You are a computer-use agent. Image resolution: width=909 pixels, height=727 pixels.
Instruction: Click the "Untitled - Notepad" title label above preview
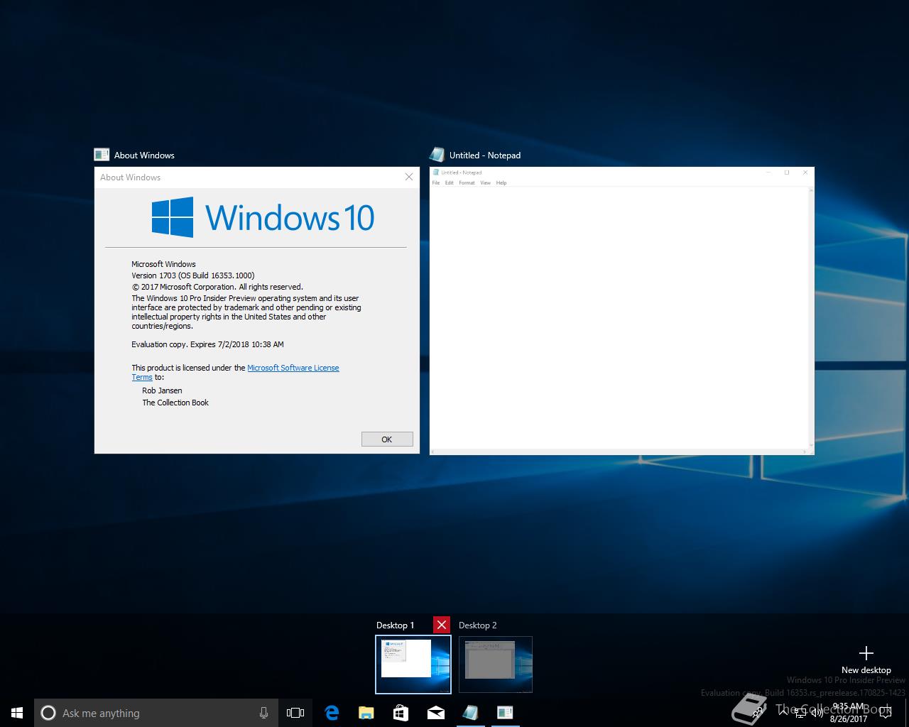(485, 155)
